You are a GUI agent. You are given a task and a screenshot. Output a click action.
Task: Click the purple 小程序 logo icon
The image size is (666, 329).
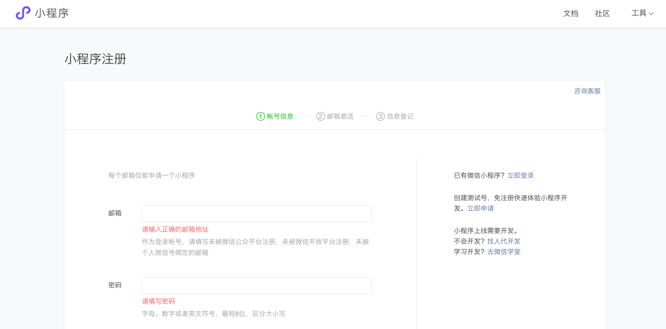pos(23,13)
